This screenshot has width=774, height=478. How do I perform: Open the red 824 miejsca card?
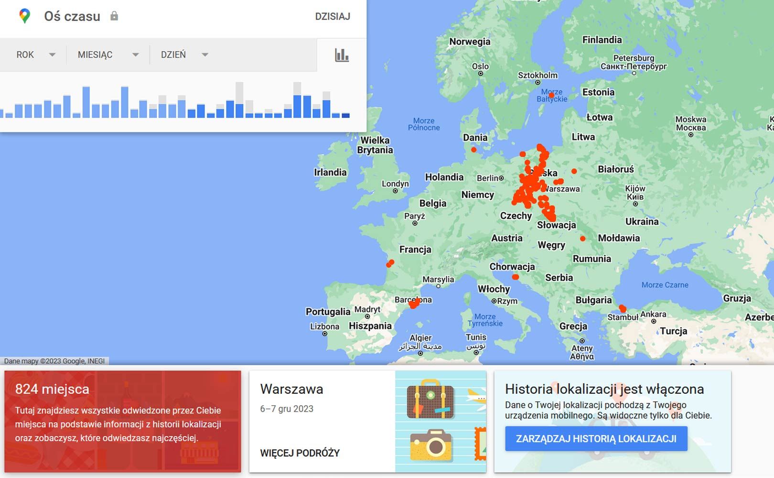pyautogui.click(x=123, y=421)
